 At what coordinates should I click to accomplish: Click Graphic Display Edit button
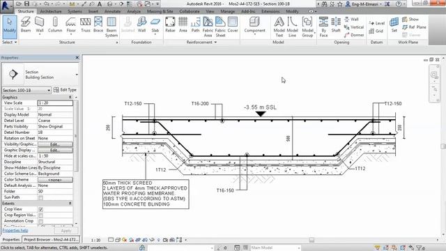(x=55, y=151)
